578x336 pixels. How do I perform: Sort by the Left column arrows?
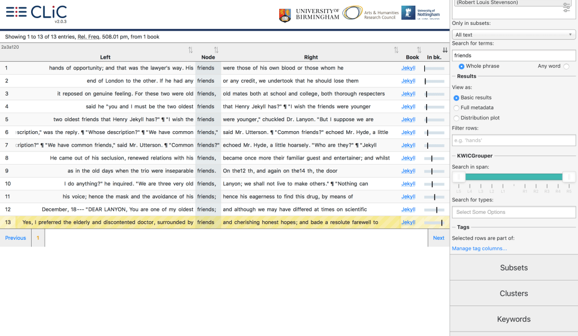point(190,50)
